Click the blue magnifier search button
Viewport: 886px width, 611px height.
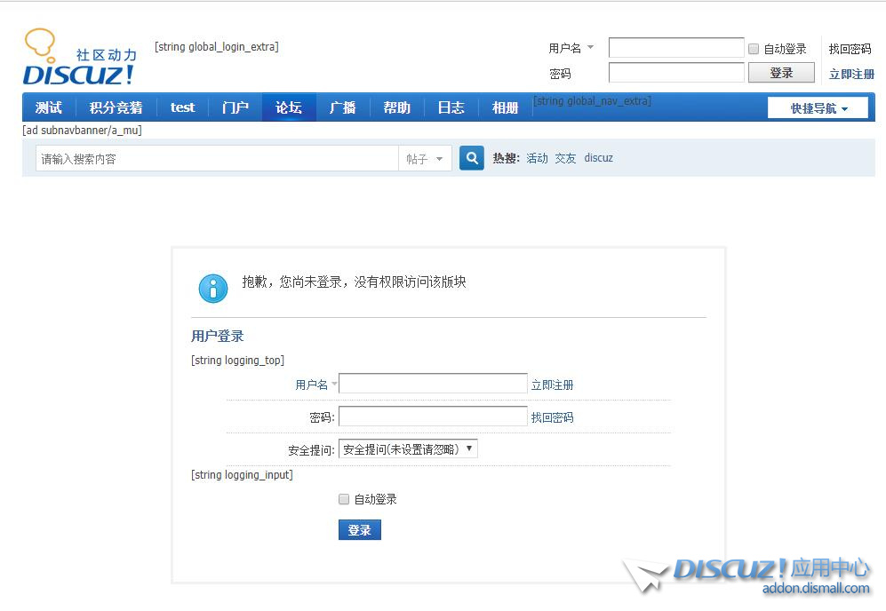click(472, 158)
